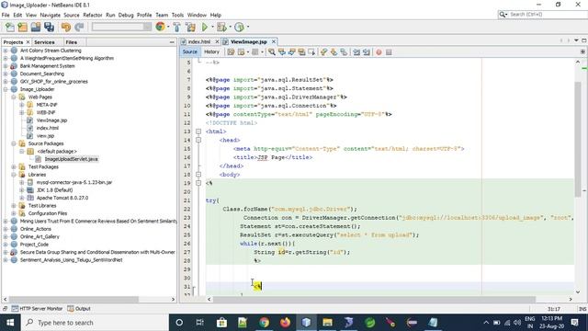The image size is (588, 331).
Task: Expand the Online_Art_Gallery project node
Action: pyautogui.click(x=6, y=237)
